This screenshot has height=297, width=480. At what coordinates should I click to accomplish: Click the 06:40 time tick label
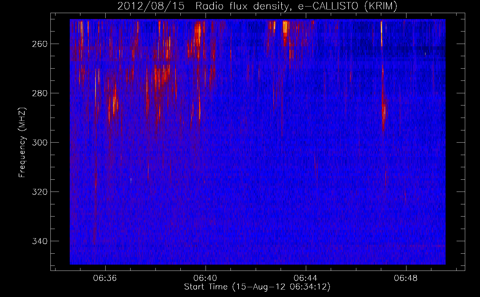pos(205,278)
